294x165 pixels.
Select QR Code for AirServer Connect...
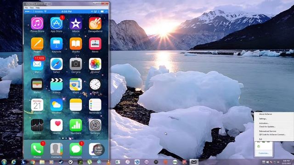(272, 134)
